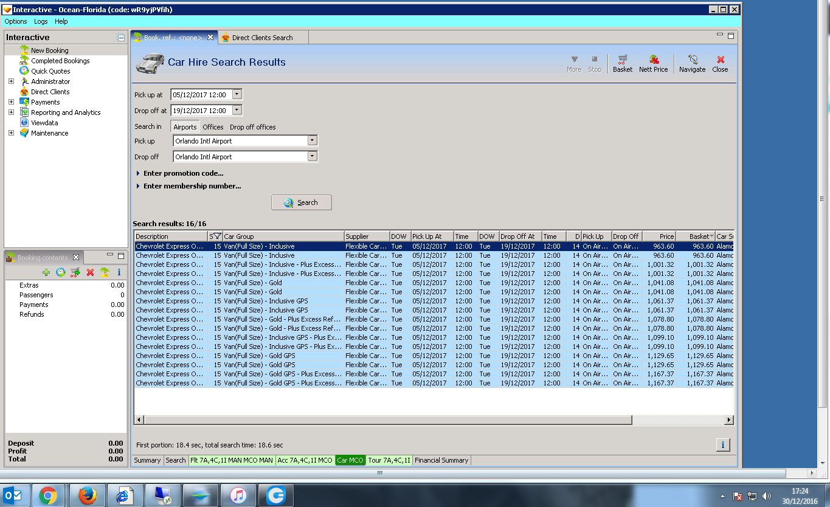Switch to the Financial Summary tab
830x507 pixels.
click(441, 460)
